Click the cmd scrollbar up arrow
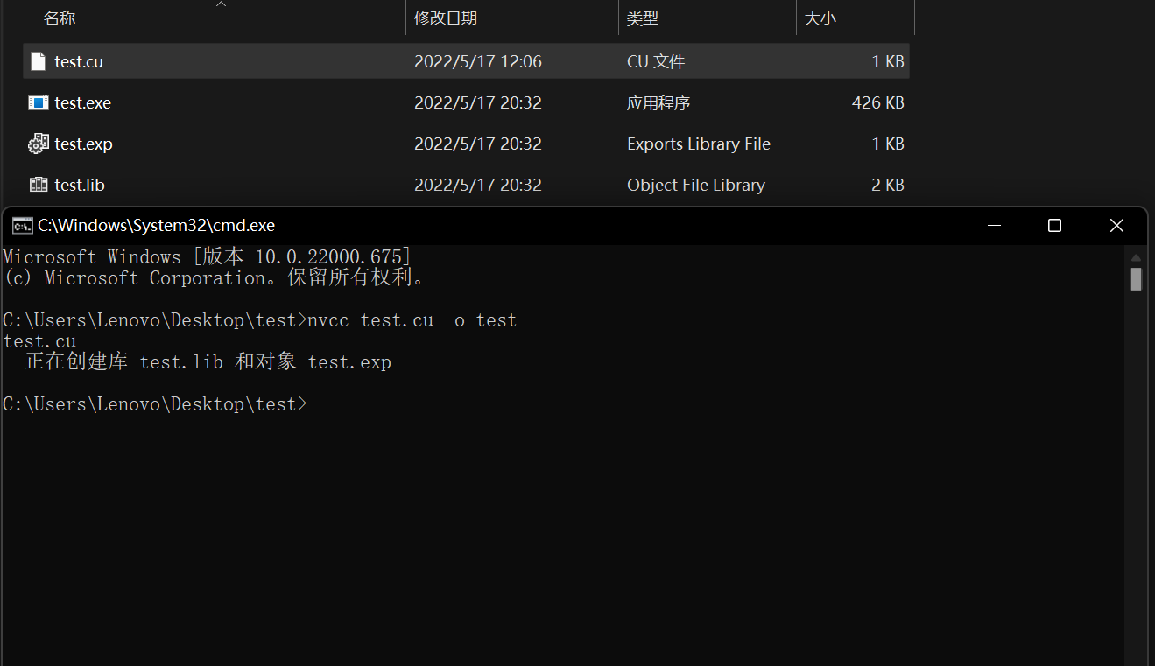The image size is (1155, 666). tap(1136, 257)
